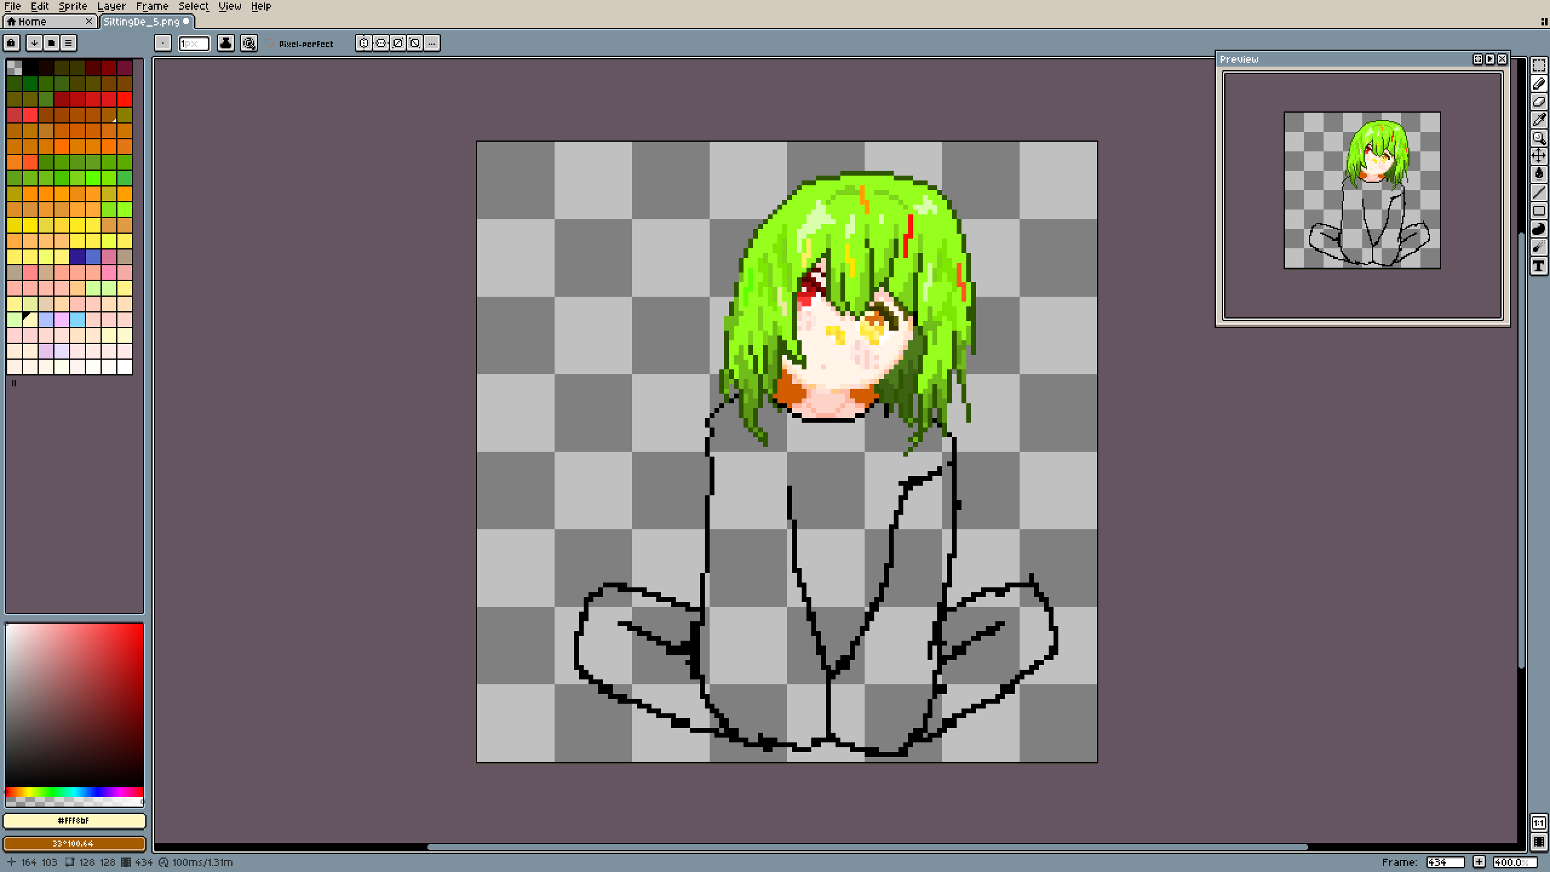Close the Home tab
This screenshot has width=1550, height=872.
[89, 22]
